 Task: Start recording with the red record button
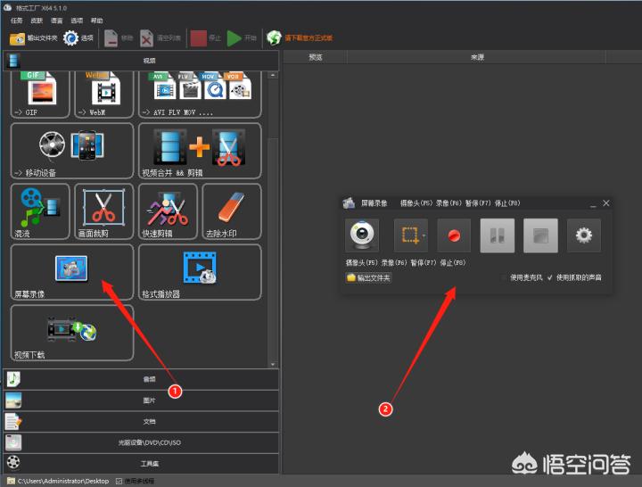click(454, 235)
